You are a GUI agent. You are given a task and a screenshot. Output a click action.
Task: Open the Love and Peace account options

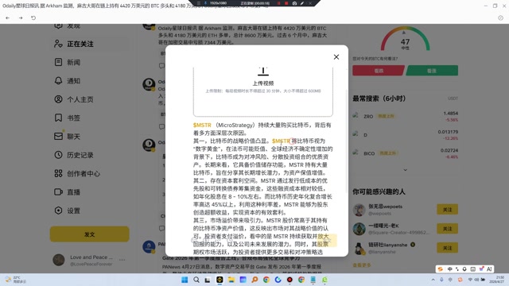pos(122,260)
